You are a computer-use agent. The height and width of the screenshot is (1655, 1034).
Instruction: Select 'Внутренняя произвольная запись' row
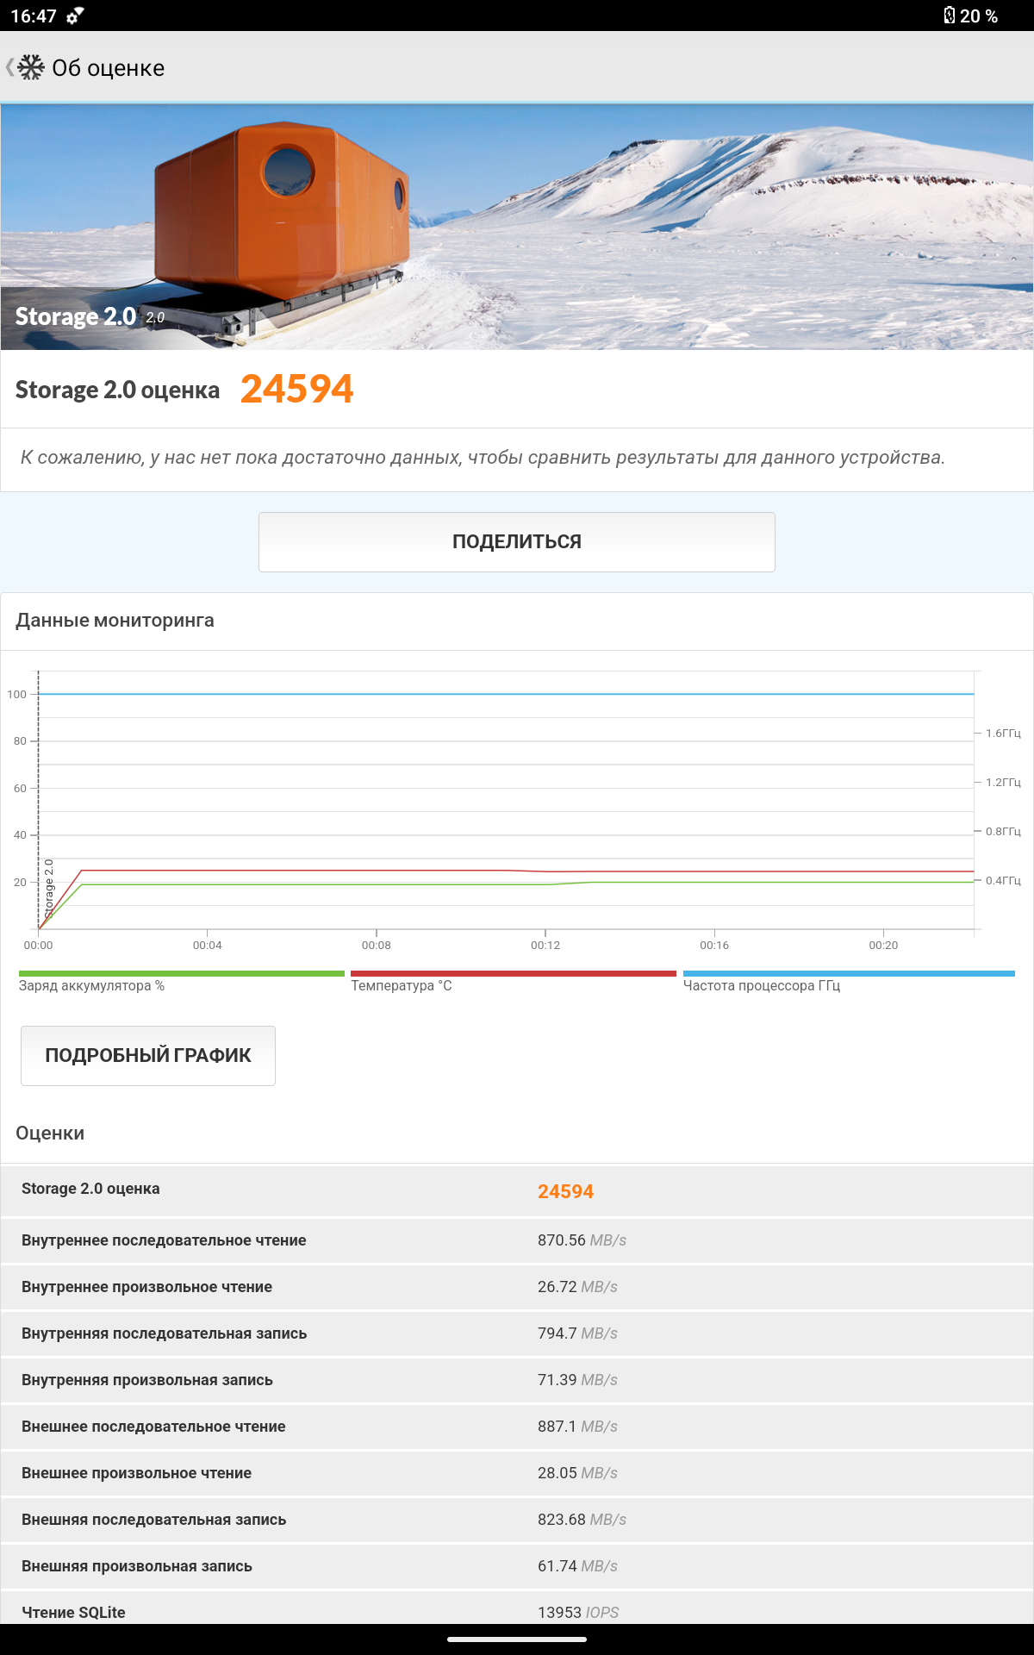point(517,1380)
